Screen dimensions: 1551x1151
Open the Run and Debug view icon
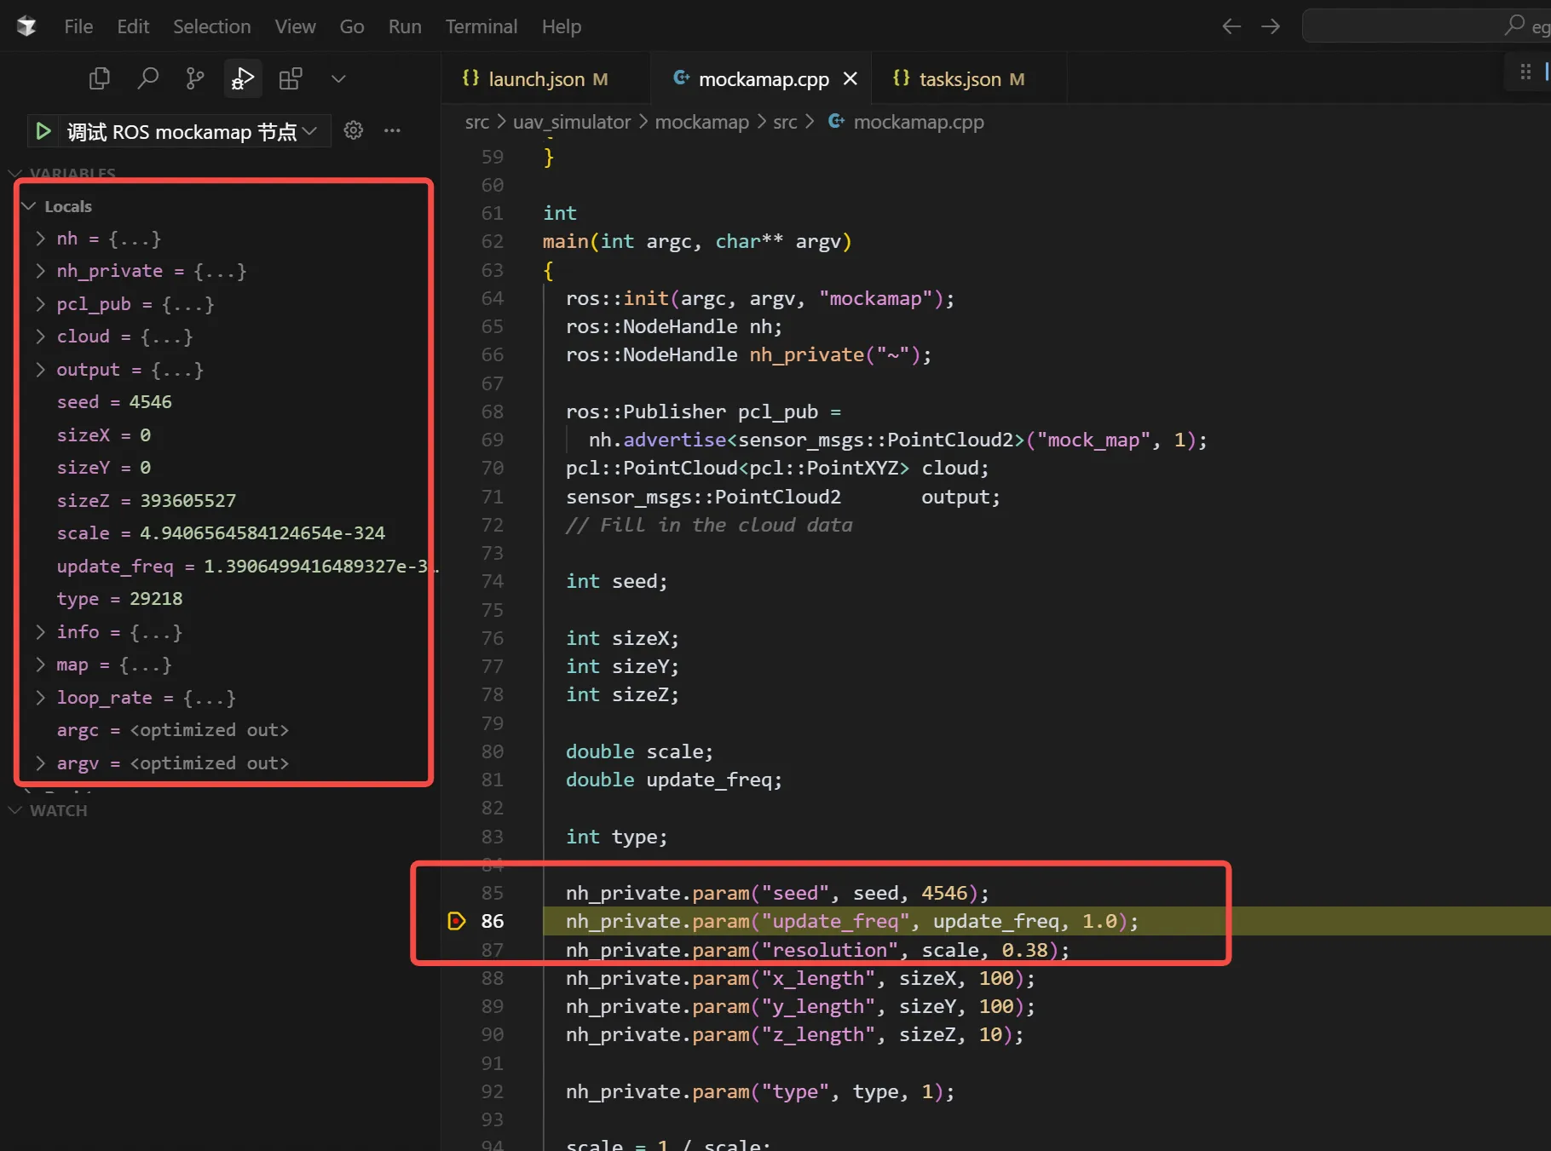(x=243, y=79)
